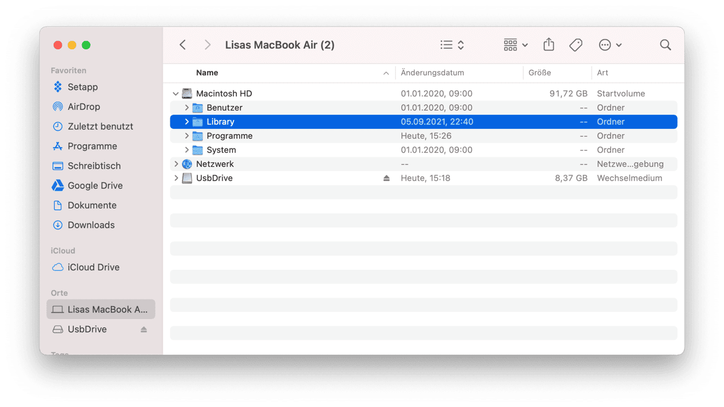
Task: Go back with the left chevron button
Action: click(x=183, y=45)
